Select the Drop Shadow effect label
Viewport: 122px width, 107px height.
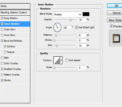coord(11,18)
